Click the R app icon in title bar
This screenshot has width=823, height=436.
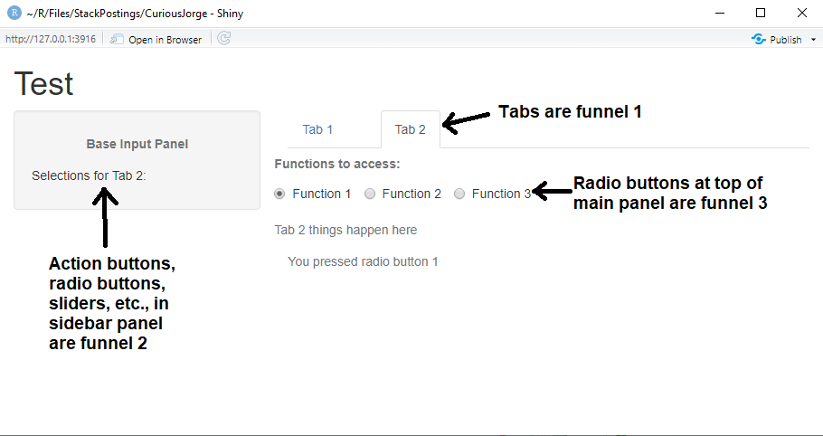(14, 13)
